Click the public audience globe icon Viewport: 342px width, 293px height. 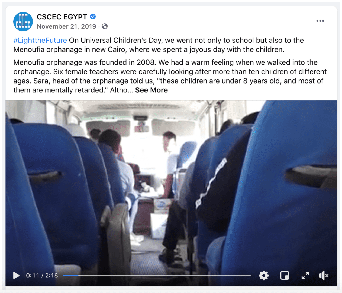tap(105, 26)
